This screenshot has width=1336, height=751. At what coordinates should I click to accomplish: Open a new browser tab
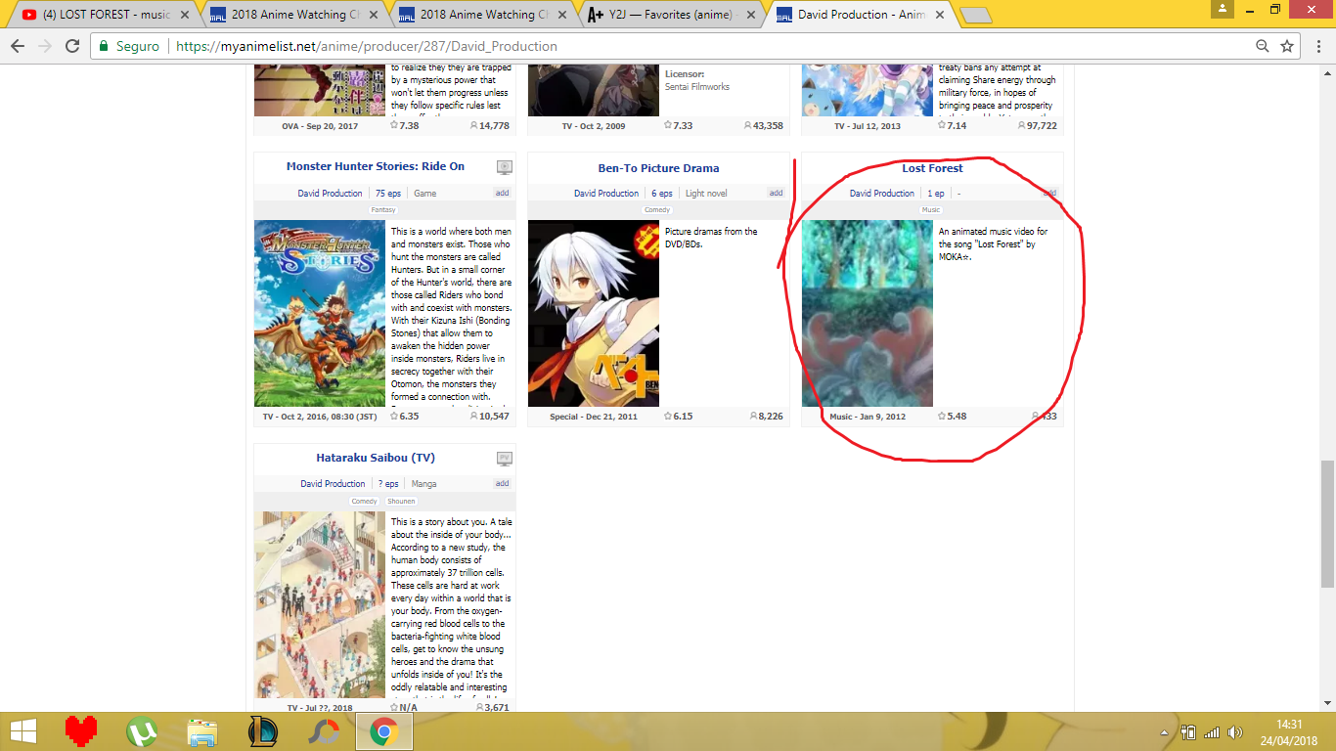click(976, 16)
